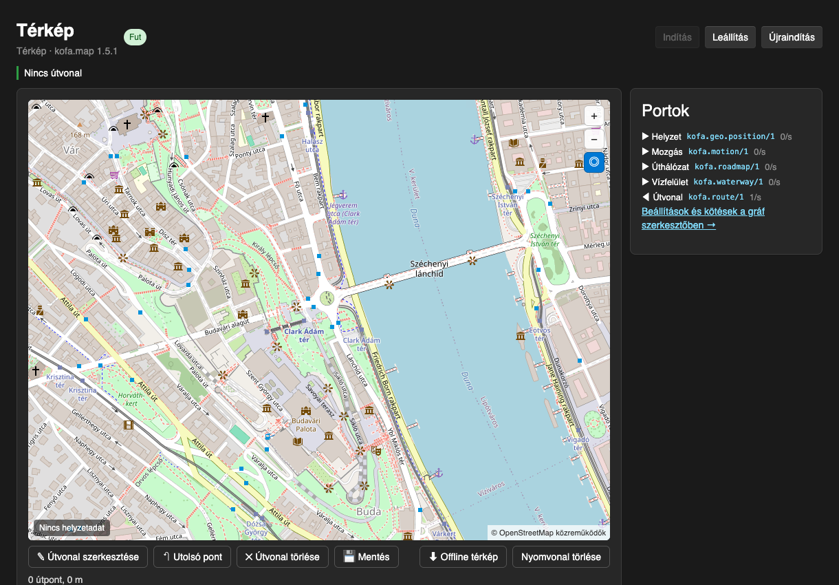The height and width of the screenshot is (585, 839).
Task: Zoom in with the map plus button
Action: tap(594, 116)
